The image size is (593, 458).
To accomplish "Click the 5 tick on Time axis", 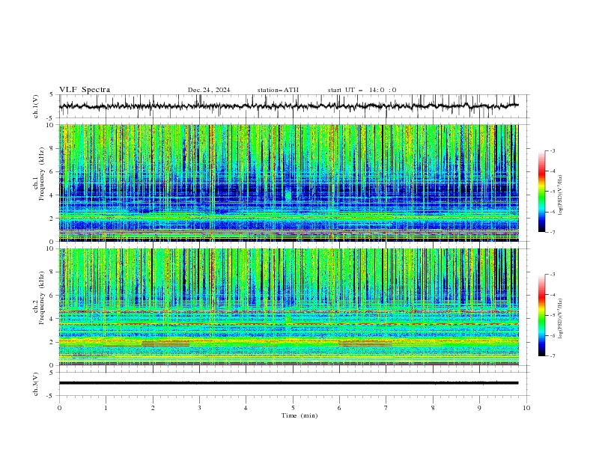I will [x=293, y=408].
